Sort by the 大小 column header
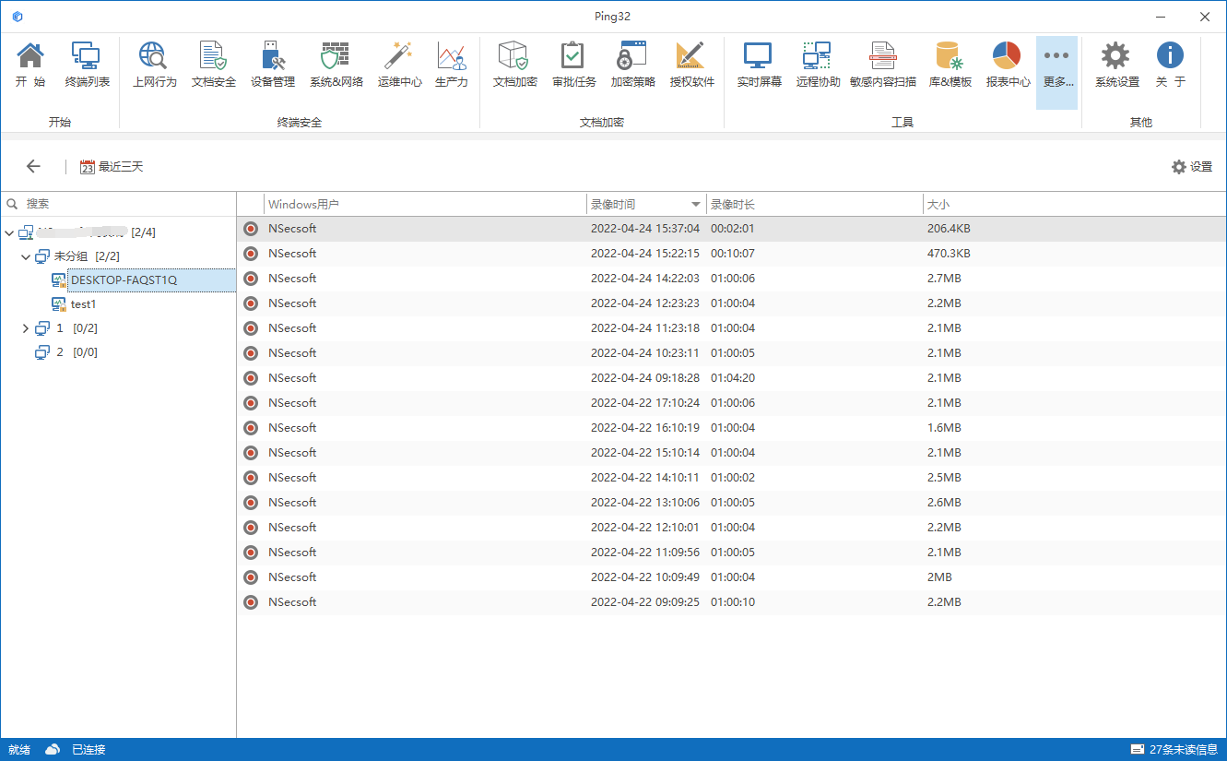 coord(1074,204)
